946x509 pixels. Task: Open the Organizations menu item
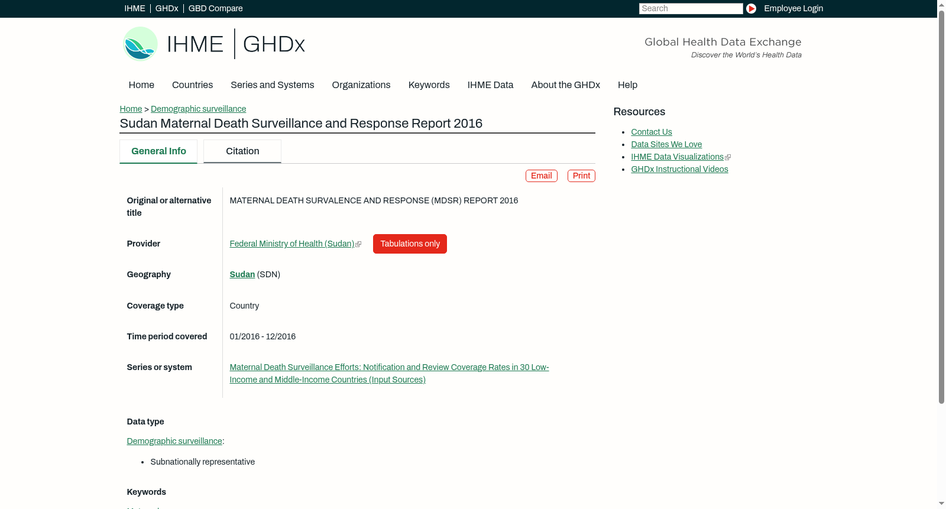[361, 85]
